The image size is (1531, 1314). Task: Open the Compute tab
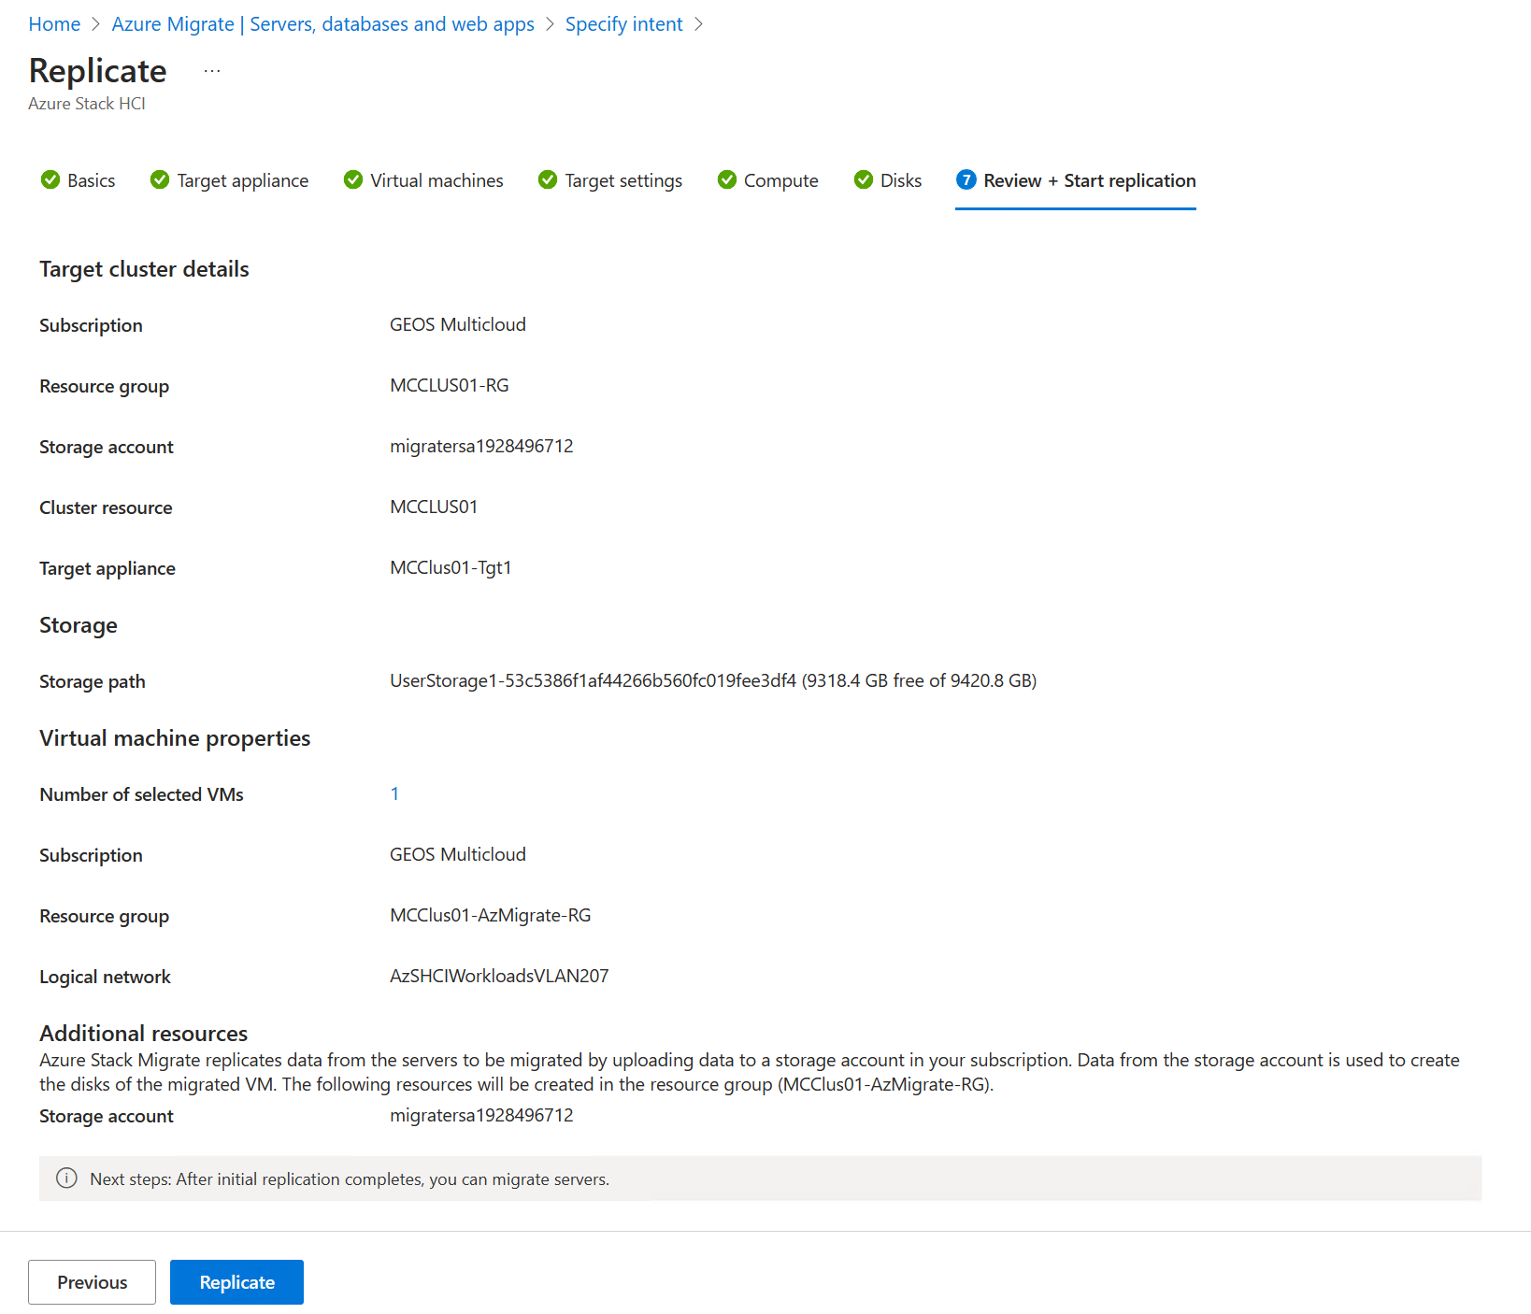[x=780, y=180]
